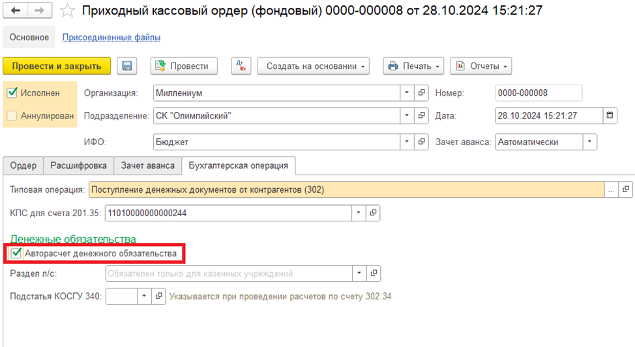Open the ИФО record via its open icon
This screenshot has height=347, width=635.
[421, 142]
